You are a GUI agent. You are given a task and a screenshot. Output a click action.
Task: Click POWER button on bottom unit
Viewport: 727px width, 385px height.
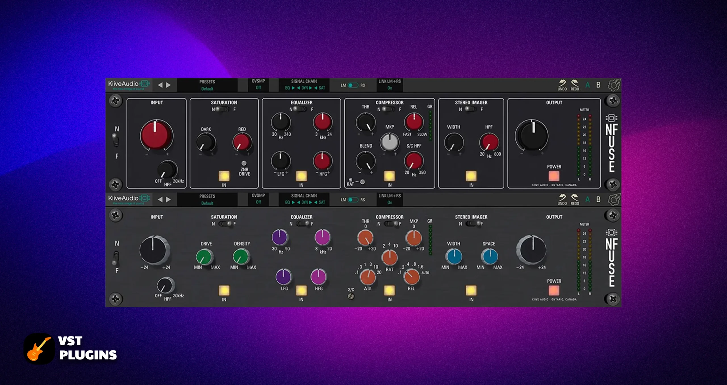point(554,291)
